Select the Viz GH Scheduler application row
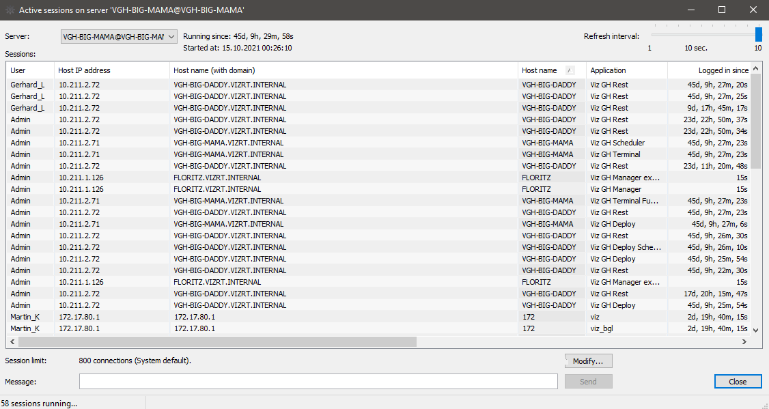769x409 pixels. 378,143
